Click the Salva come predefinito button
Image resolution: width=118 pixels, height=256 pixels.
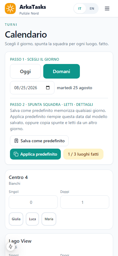click(39, 141)
